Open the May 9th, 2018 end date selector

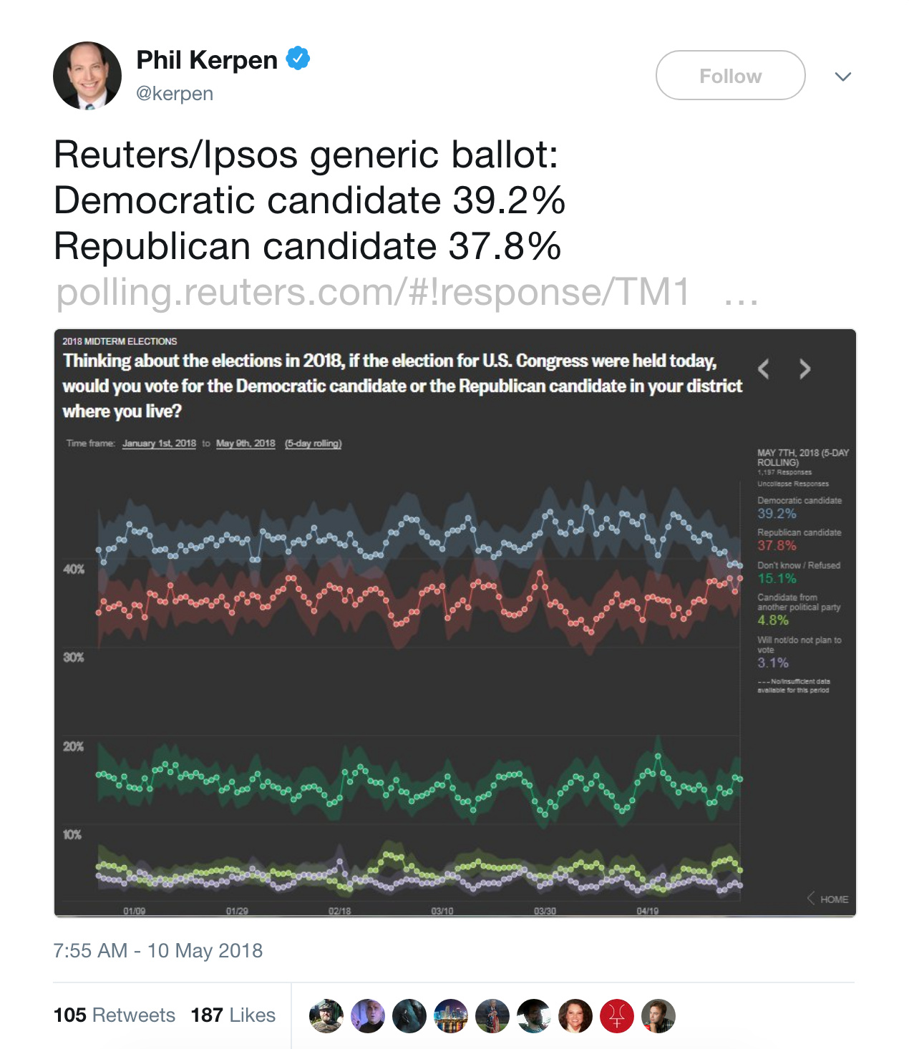(246, 444)
